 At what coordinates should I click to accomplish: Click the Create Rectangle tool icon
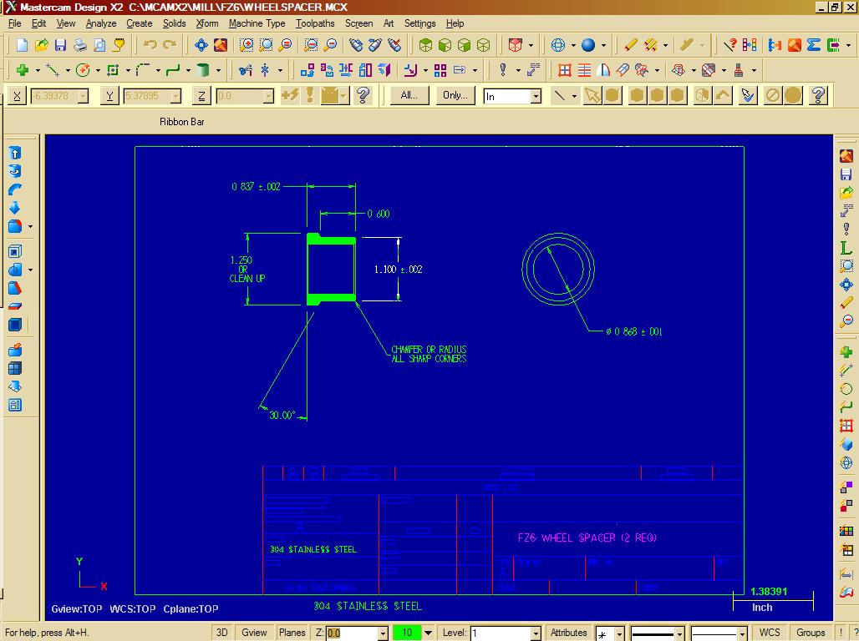coord(113,70)
